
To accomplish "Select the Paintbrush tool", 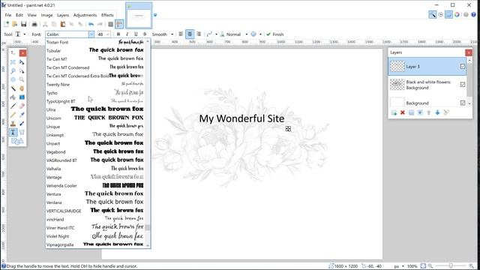I will (13, 106).
